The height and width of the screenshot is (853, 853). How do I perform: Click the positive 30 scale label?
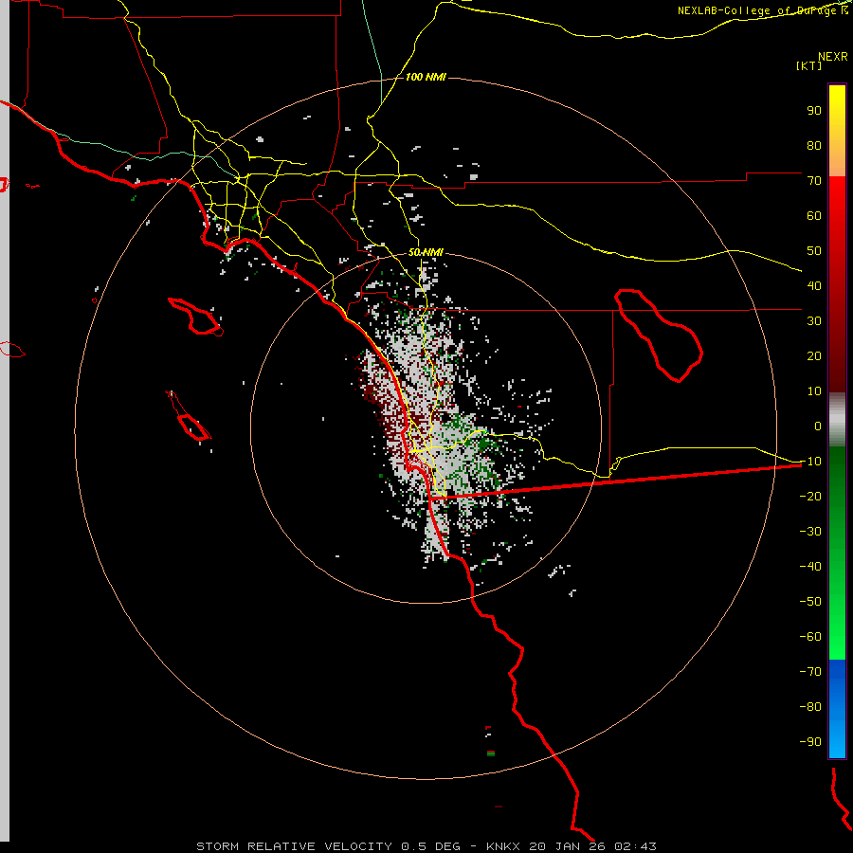(814, 321)
